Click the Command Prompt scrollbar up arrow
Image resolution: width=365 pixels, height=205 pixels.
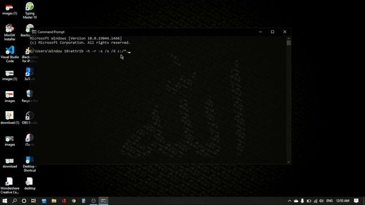(x=289, y=38)
